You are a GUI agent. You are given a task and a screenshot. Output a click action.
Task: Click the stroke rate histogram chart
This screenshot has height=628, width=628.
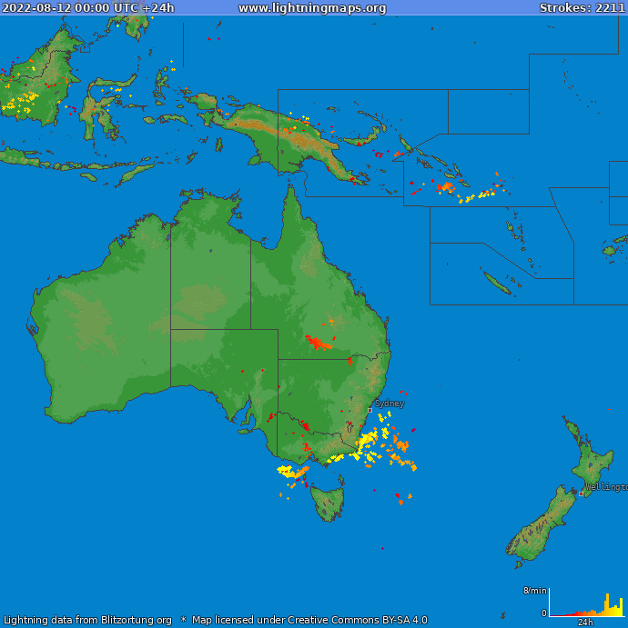coord(586,603)
